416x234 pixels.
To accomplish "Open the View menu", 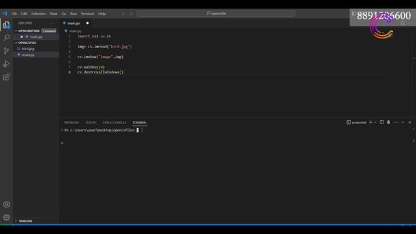I will (x=53, y=14).
